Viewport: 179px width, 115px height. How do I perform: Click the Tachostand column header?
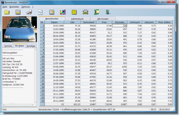tap(89, 22)
